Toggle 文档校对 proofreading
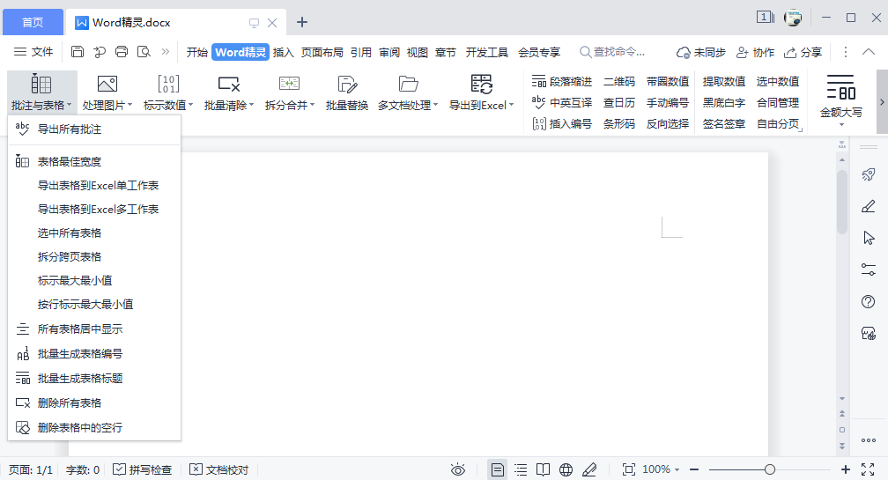 [x=219, y=469]
